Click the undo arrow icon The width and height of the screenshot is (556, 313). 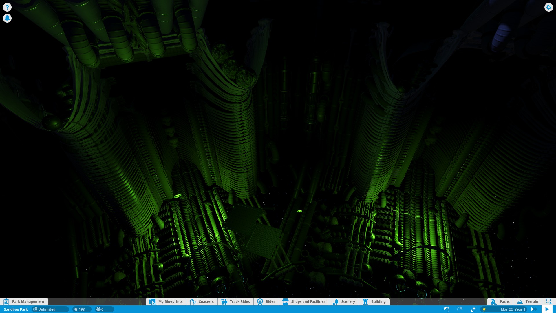tap(446, 309)
